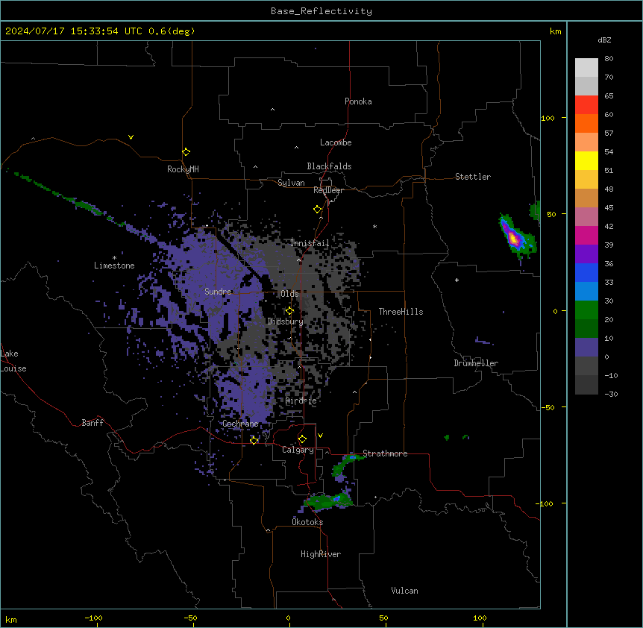Click the km unit label at the bottom left
This screenshot has width=643, height=628.
(10, 620)
